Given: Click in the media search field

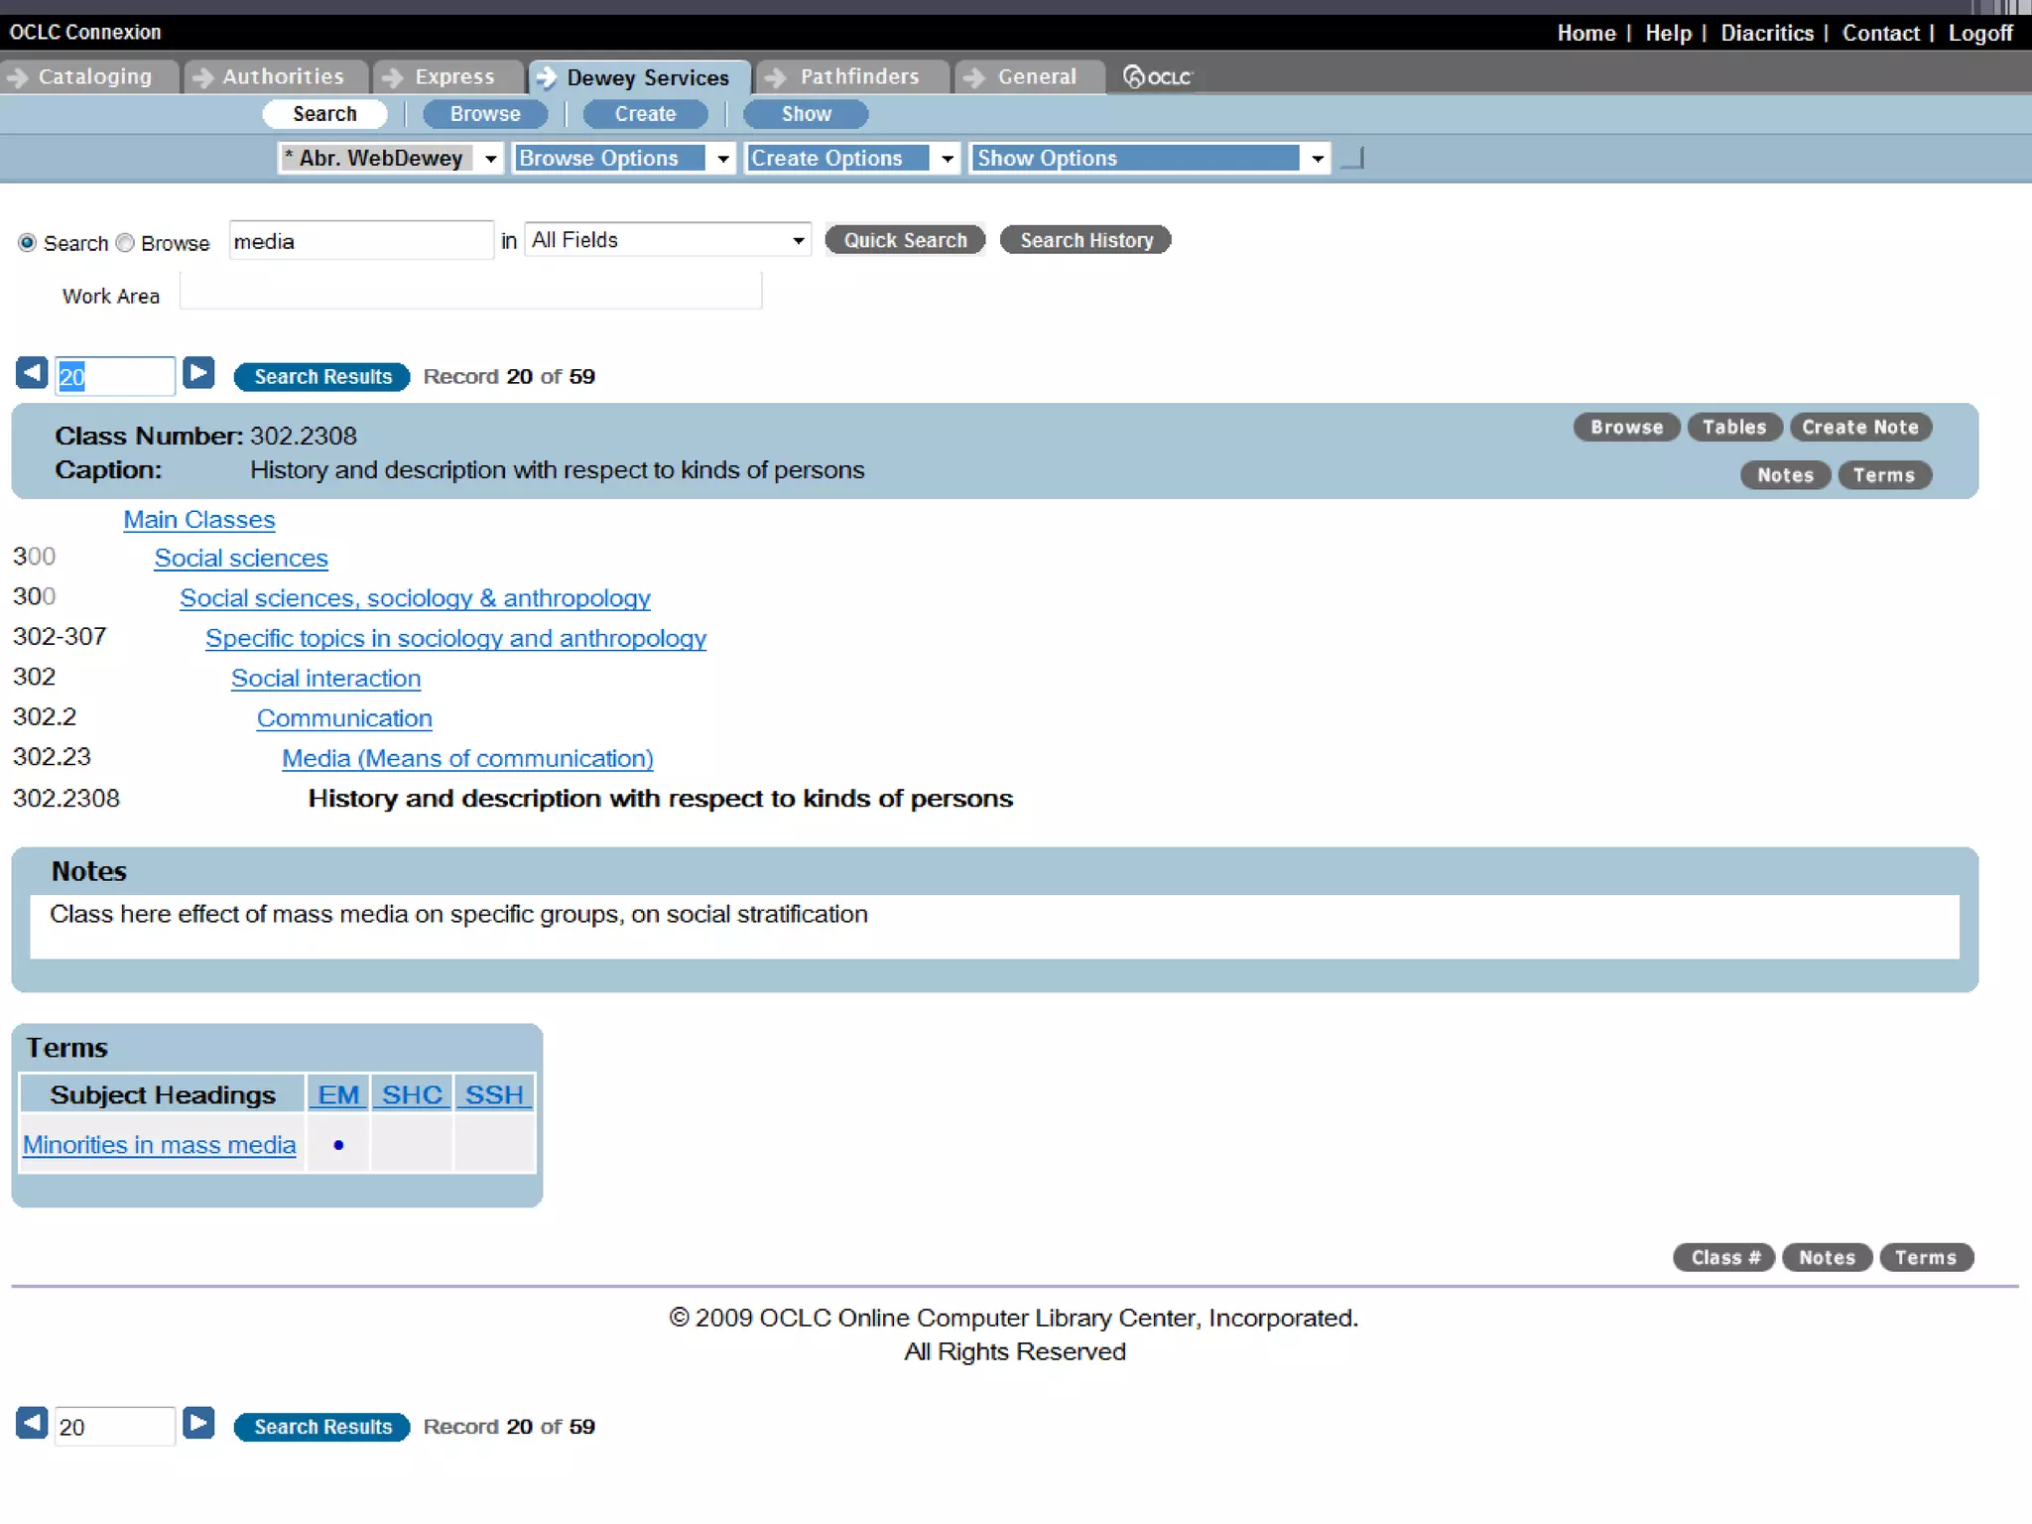Looking at the screenshot, I should click(x=360, y=241).
